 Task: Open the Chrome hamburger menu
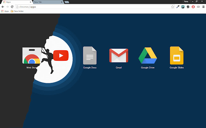click(203, 7)
